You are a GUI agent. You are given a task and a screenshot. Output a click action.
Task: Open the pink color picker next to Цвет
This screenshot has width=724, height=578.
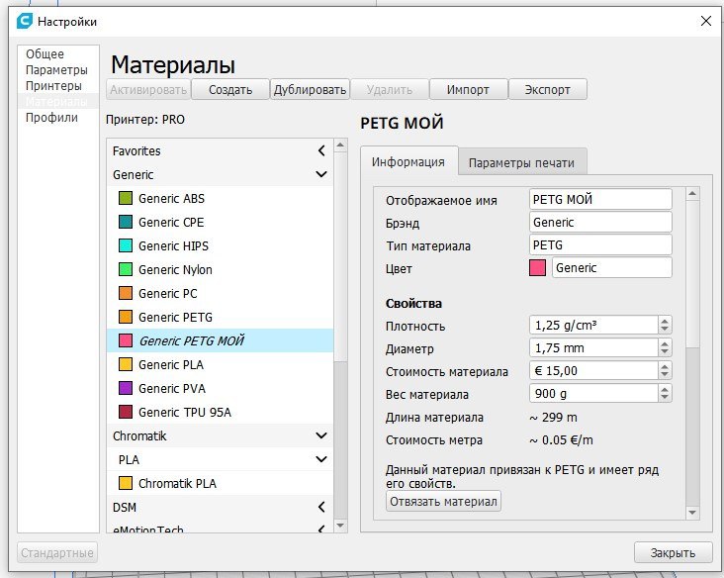pos(537,267)
